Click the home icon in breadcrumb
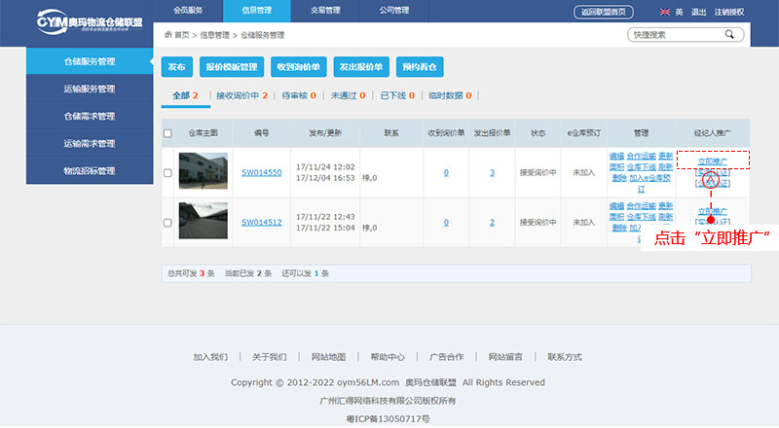This screenshot has width=779, height=428. point(167,34)
